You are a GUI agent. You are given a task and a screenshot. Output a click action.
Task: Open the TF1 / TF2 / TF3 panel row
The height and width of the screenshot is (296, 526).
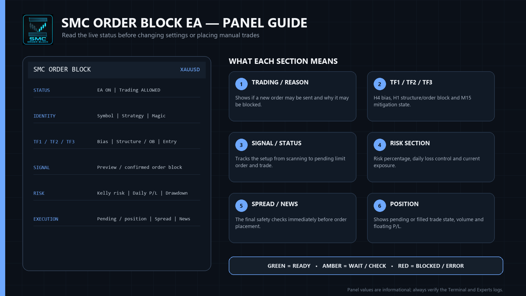coord(117,142)
